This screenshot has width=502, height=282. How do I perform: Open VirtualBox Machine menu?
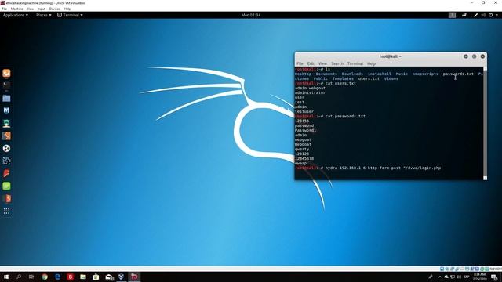pos(16,9)
